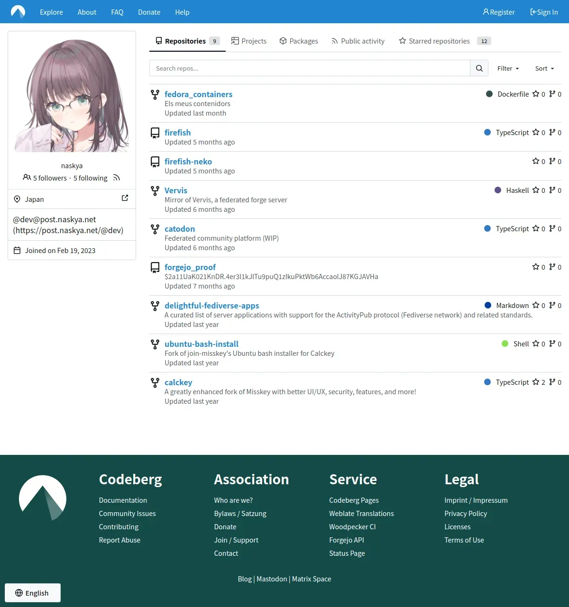Click the Sign In button
569x607 pixels.
coord(544,12)
